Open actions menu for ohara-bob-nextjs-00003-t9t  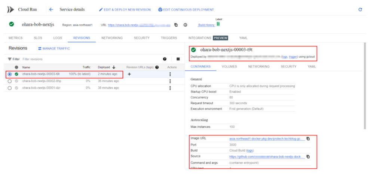pos(170,74)
